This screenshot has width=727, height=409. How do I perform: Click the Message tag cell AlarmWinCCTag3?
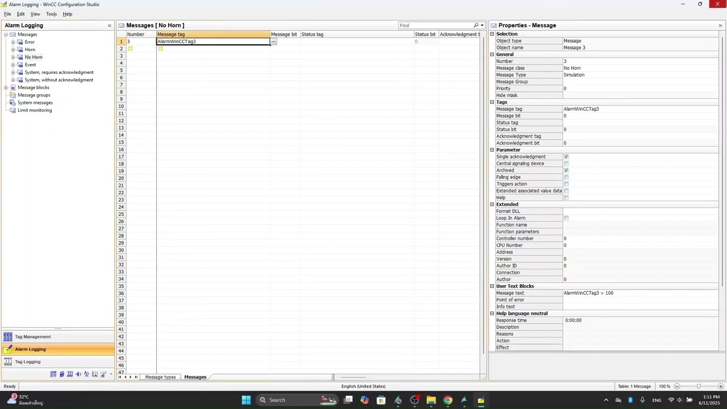point(213,41)
